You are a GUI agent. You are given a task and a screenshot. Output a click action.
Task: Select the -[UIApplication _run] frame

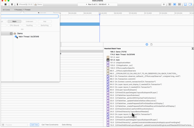tap(124, 65)
